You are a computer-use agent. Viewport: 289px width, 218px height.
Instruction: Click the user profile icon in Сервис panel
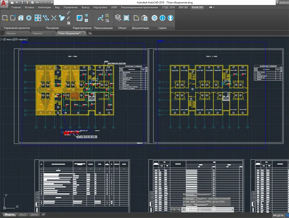click(170, 18)
